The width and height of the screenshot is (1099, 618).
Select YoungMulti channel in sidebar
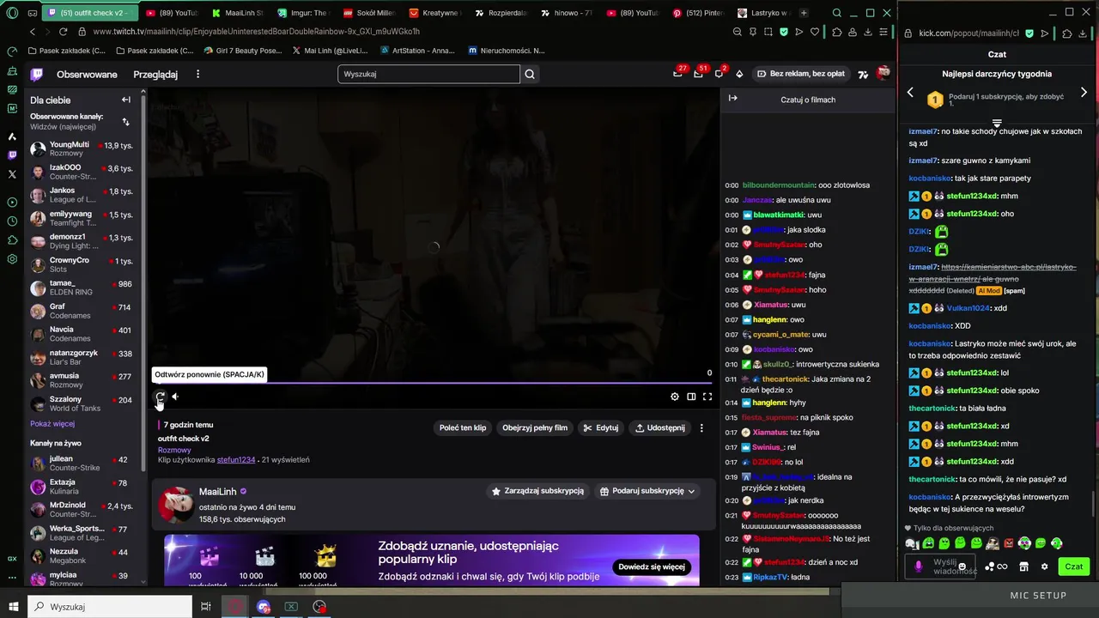(x=82, y=148)
